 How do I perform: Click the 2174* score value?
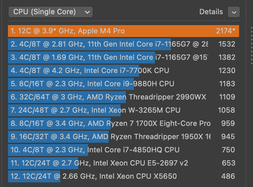tap(226, 31)
